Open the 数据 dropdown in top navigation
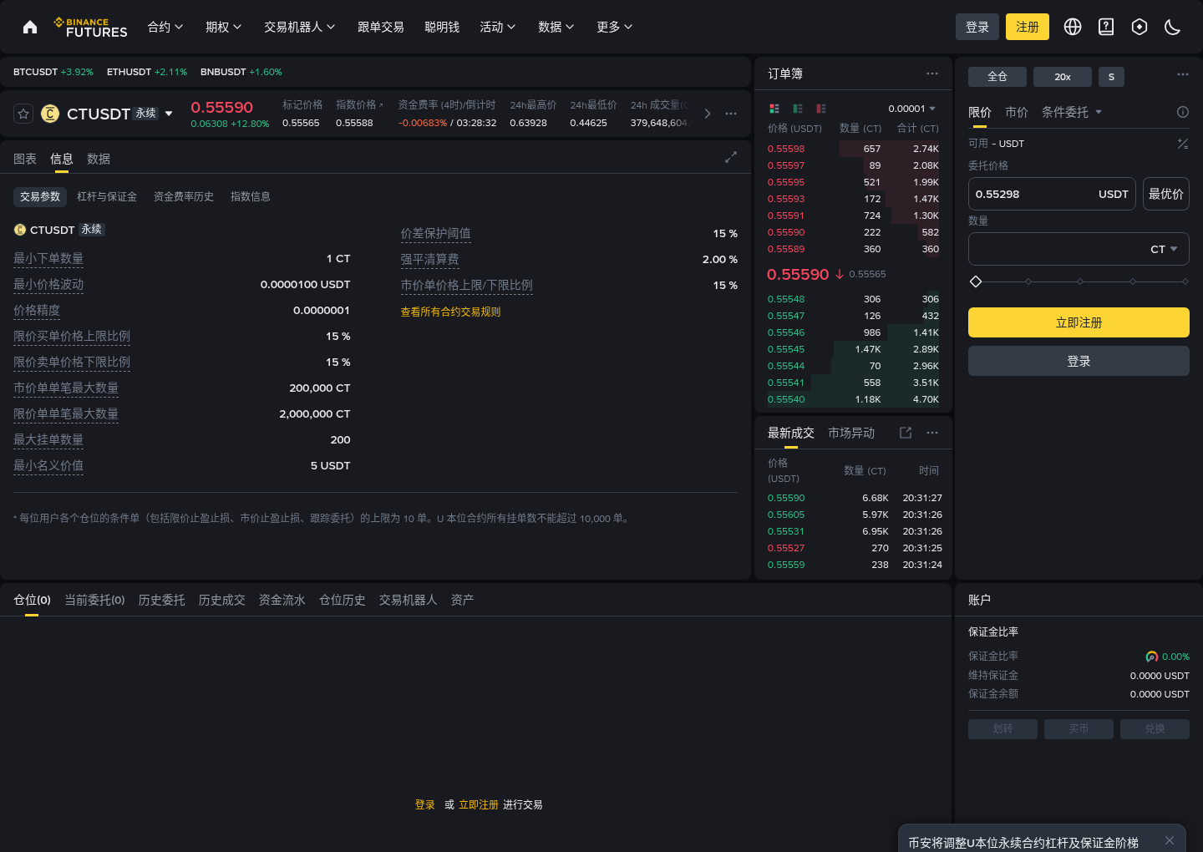 coord(556,27)
